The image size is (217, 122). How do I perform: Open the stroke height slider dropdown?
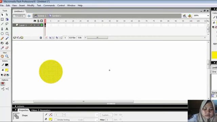pos(64,115)
